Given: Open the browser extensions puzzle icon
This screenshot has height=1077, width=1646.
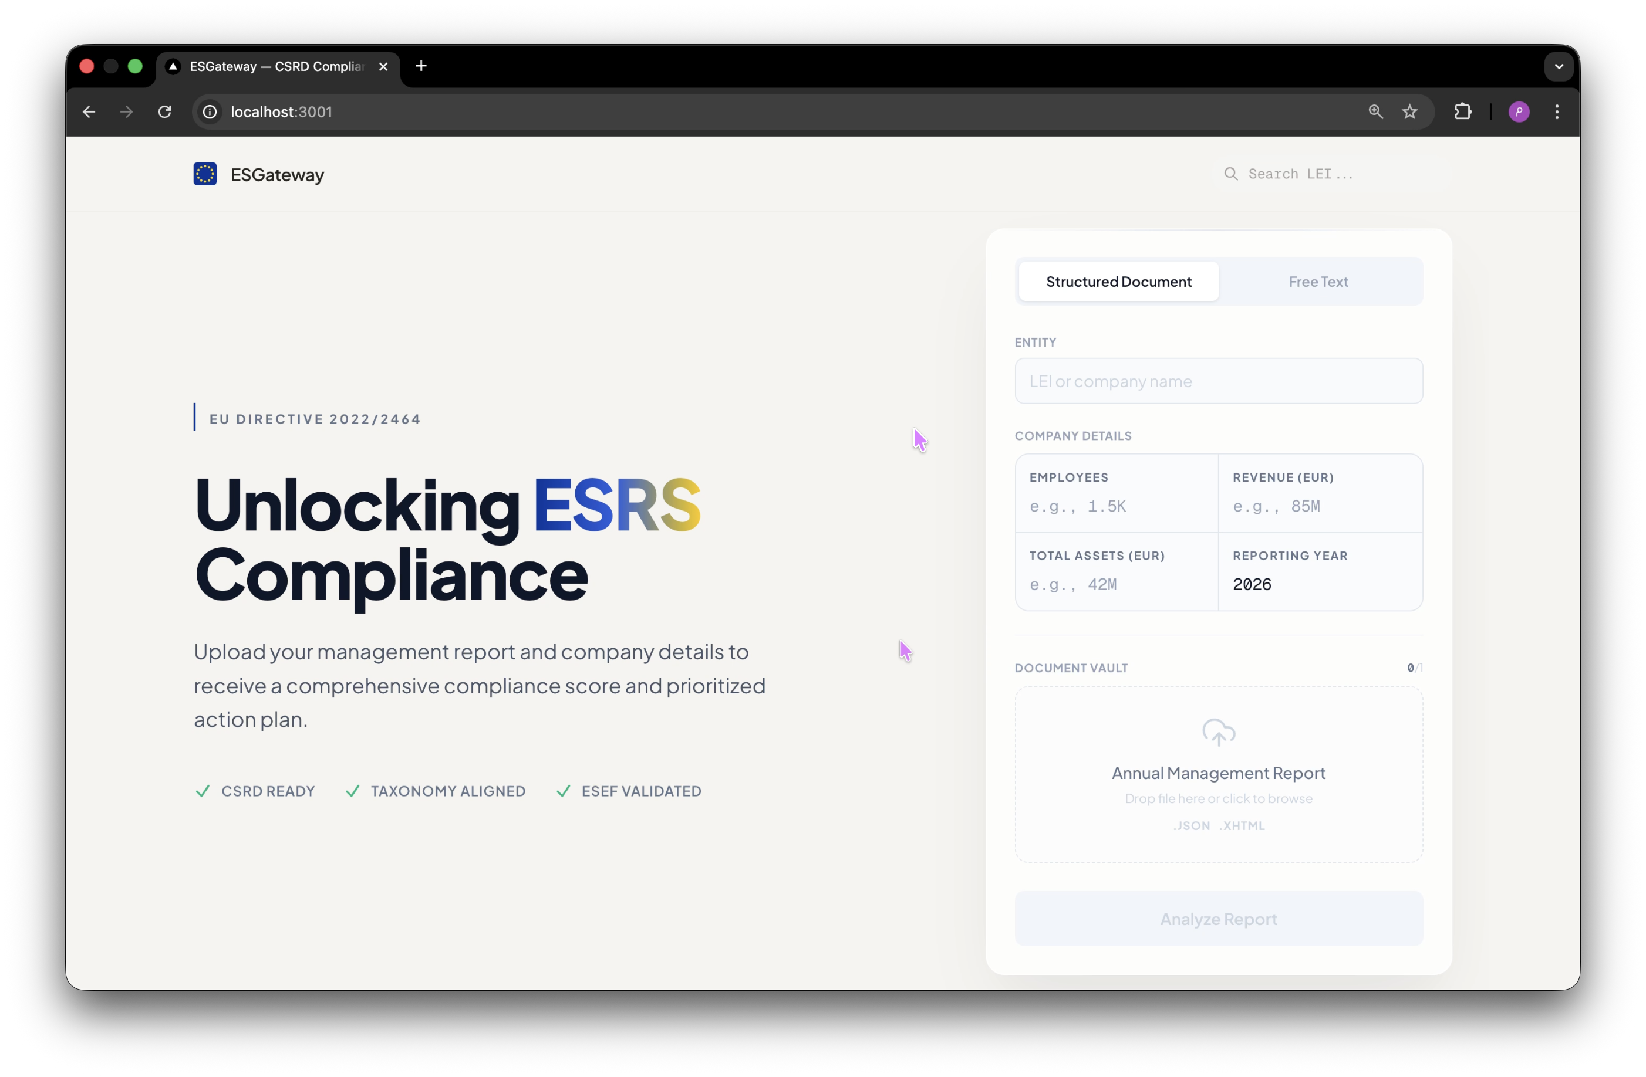Looking at the screenshot, I should (1463, 112).
